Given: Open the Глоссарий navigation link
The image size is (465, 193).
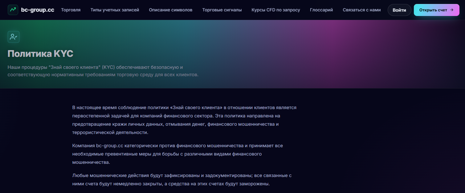Looking at the screenshot, I should click(321, 10).
